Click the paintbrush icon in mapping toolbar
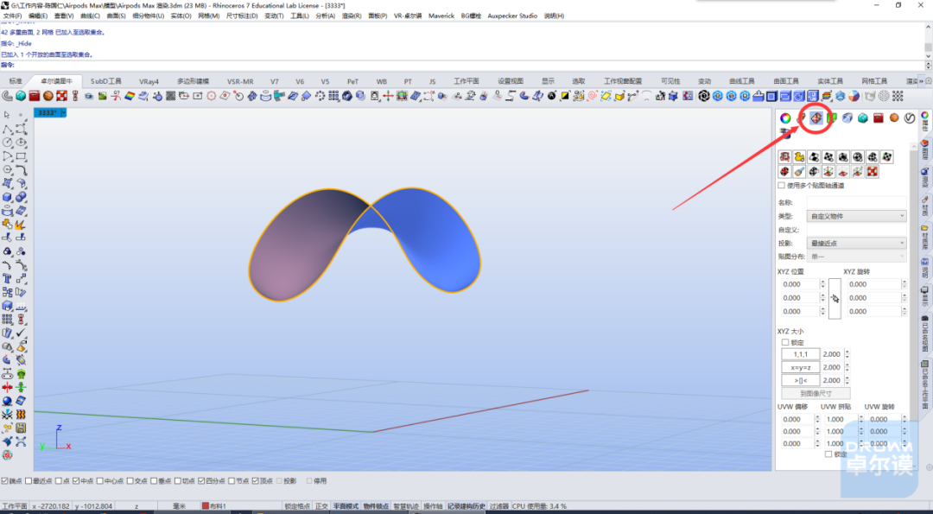The width and height of the screenshot is (933, 514). [799, 172]
